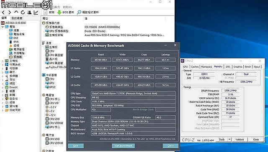Image resolution: width=268 pixels, height=152 pixels.
Task: Select the Database tree item
Action: click(x=11, y=106)
